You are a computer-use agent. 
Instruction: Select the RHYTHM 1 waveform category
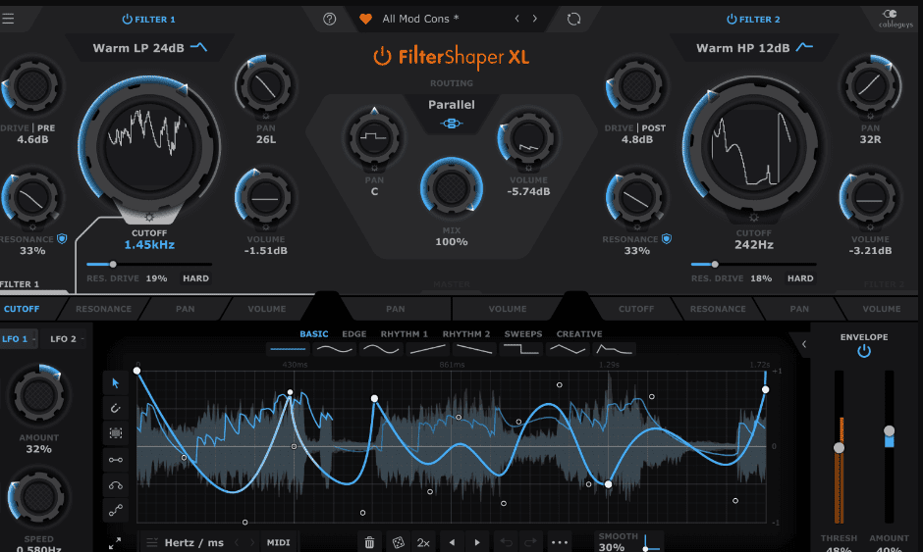point(404,334)
